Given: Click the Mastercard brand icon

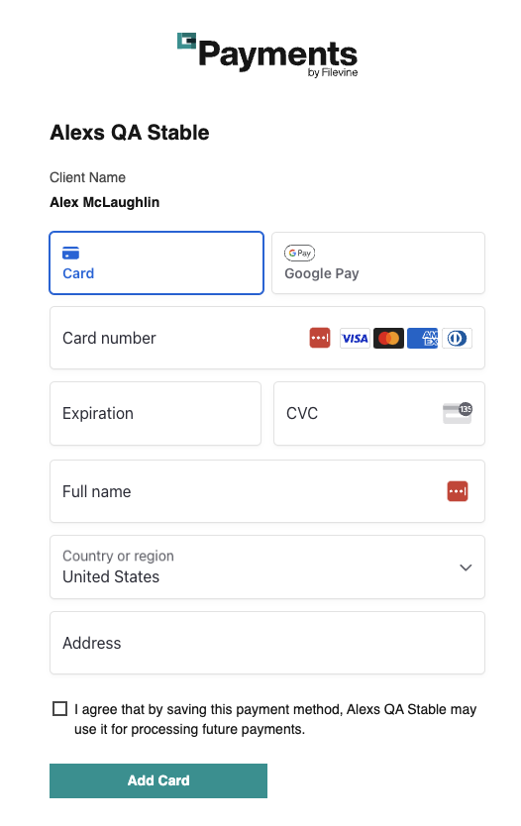Looking at the screenshot, I should click(388, 338).
